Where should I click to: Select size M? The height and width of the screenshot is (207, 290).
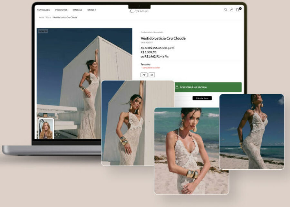(152, 75)
